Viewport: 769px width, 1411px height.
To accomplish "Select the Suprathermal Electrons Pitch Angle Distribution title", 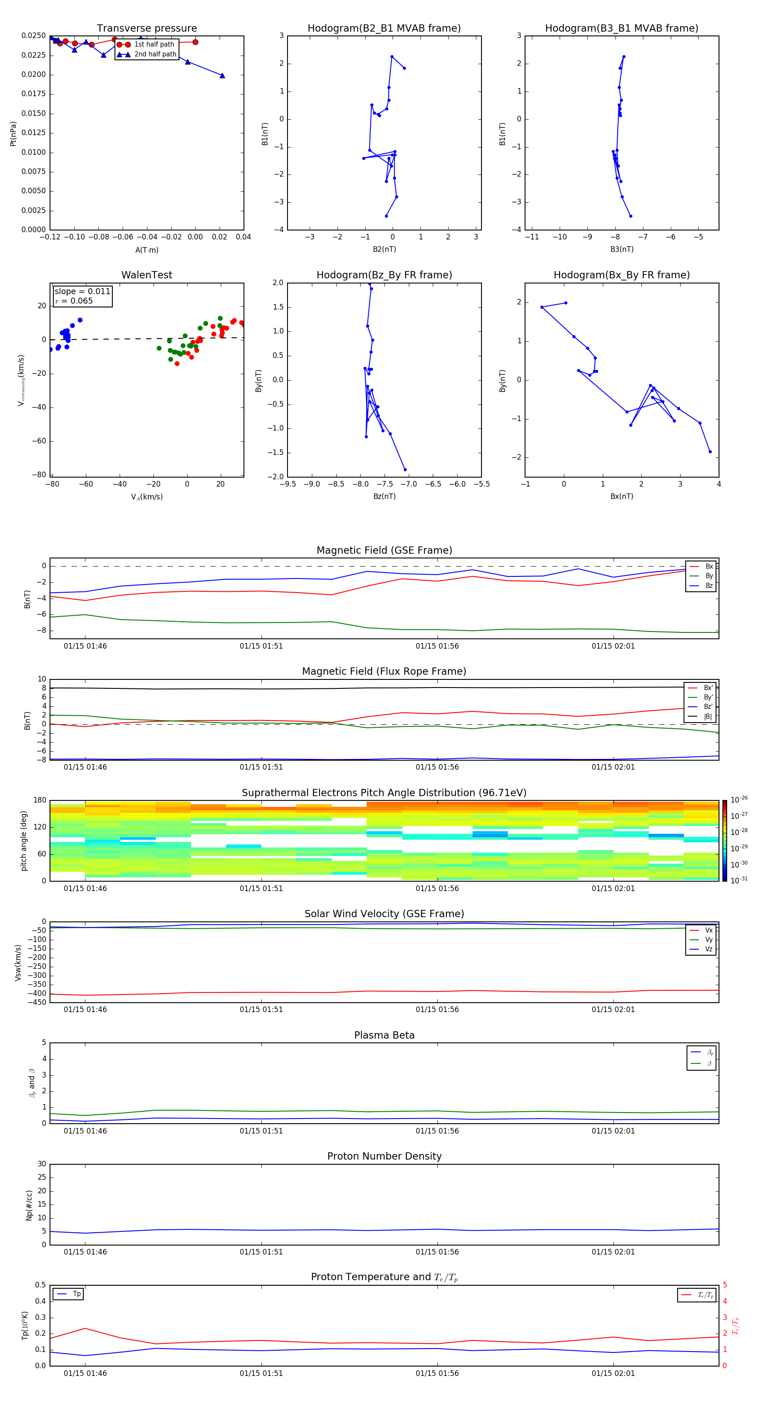I will coord(384,793).
